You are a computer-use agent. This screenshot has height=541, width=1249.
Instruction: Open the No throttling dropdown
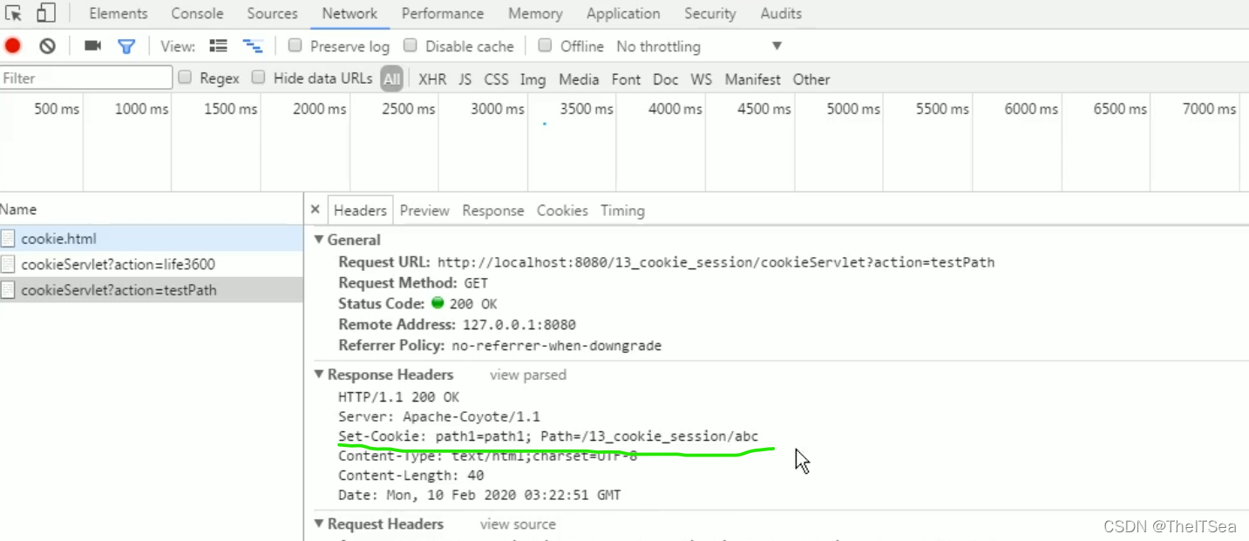click(x=699, y=46)
